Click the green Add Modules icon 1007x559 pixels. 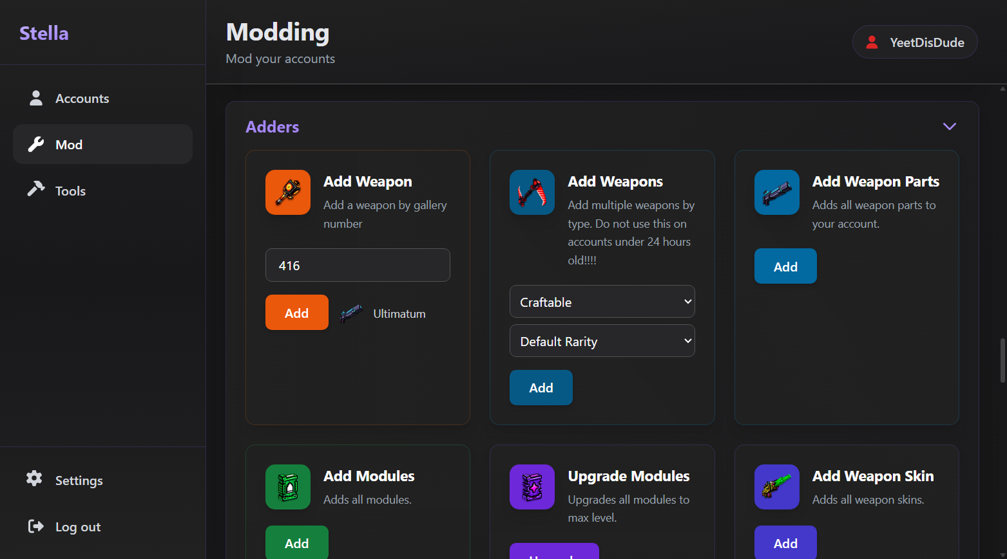[287, 487]
